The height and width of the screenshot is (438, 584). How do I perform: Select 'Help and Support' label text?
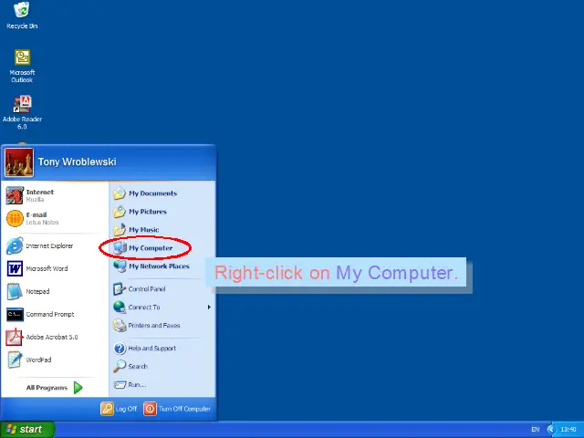click(152, 349)
